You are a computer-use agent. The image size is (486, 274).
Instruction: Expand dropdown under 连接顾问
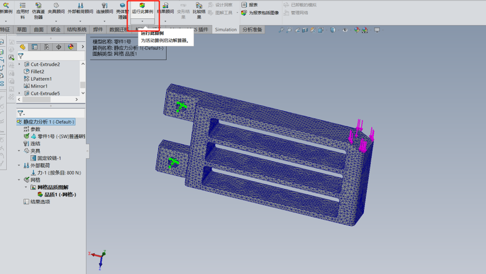coord(104,22)
